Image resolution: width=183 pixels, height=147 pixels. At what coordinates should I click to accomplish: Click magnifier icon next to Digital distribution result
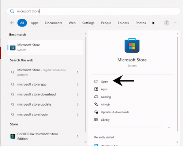click(x=13, y=72)
